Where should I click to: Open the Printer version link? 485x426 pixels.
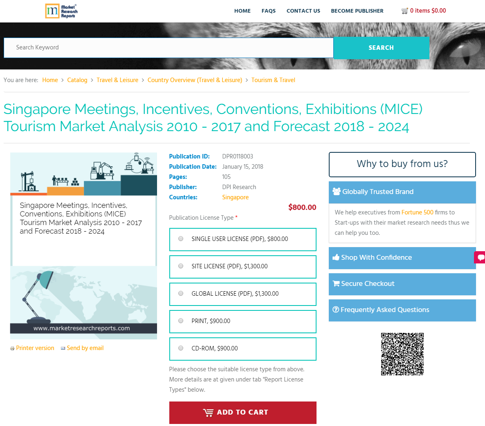35,348
